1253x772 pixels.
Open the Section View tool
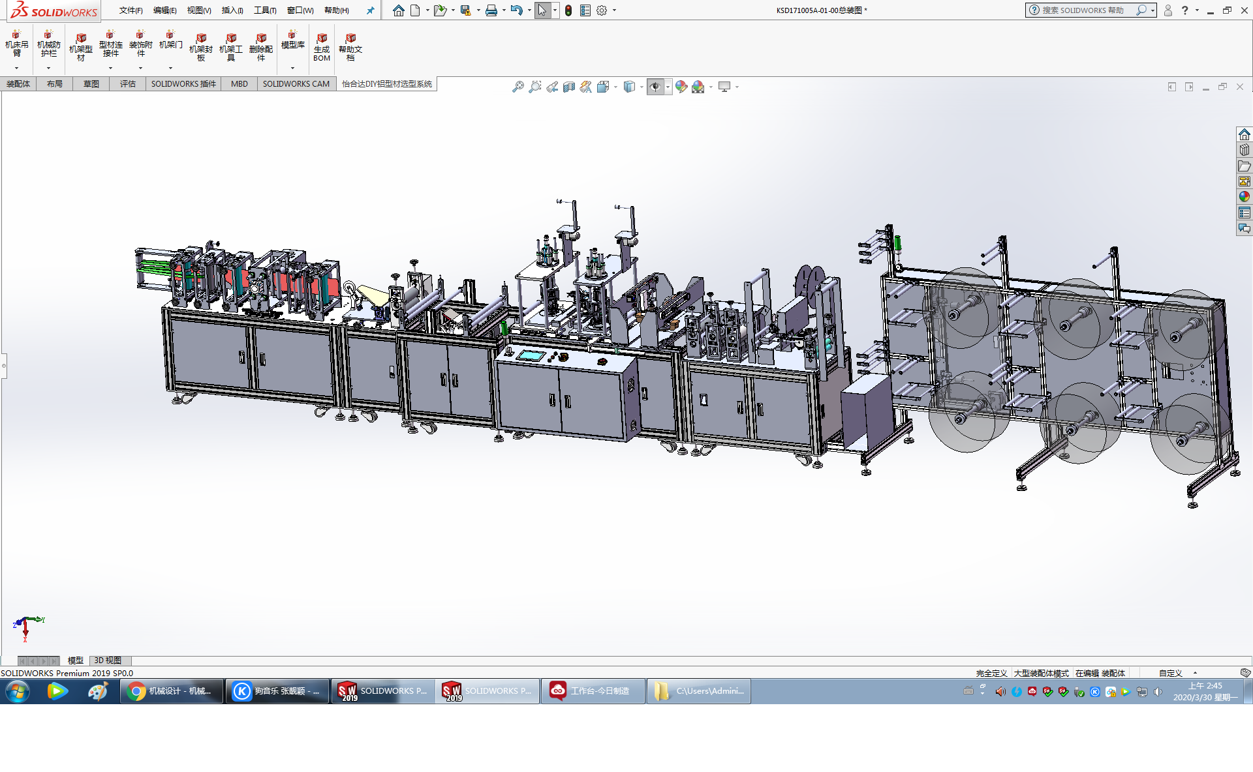click(569, 87)
